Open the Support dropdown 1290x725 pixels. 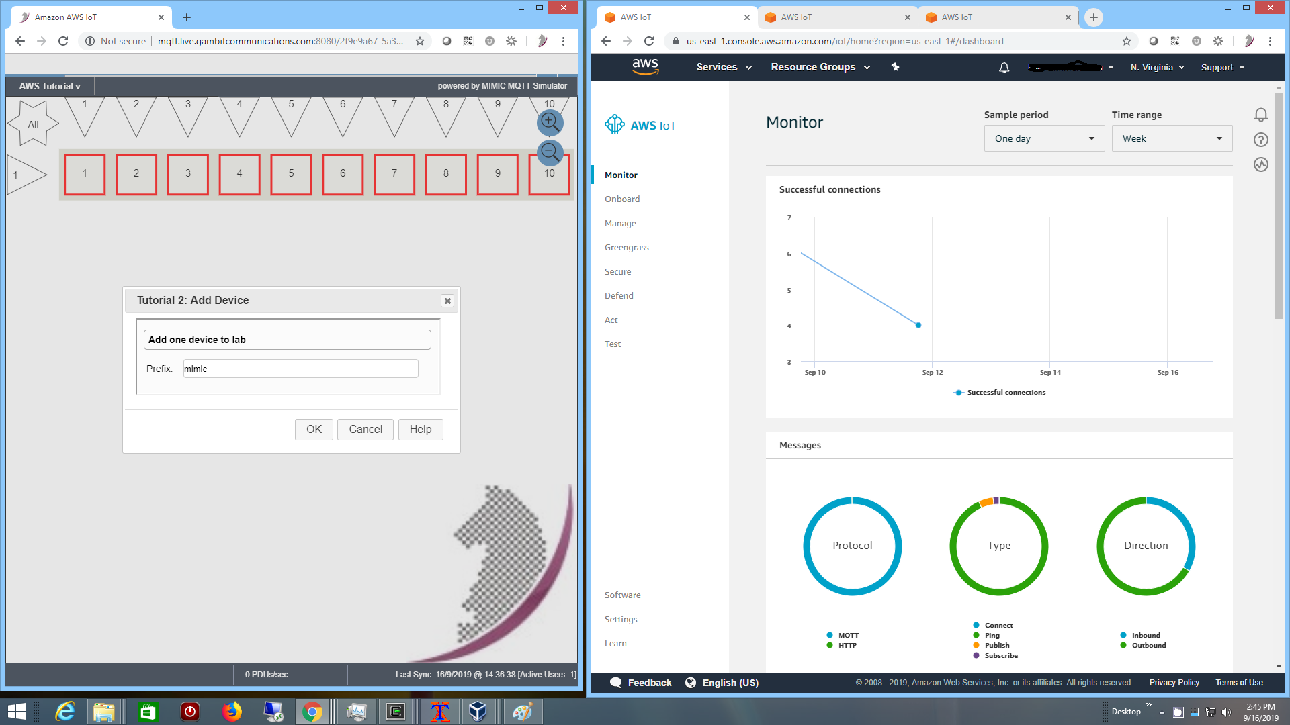(x=1223, y=67)
